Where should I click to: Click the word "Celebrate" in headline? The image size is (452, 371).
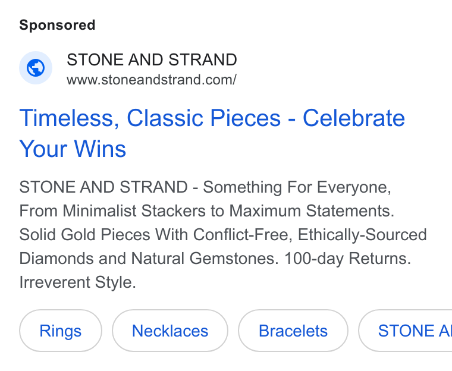(x=354, y=118)
